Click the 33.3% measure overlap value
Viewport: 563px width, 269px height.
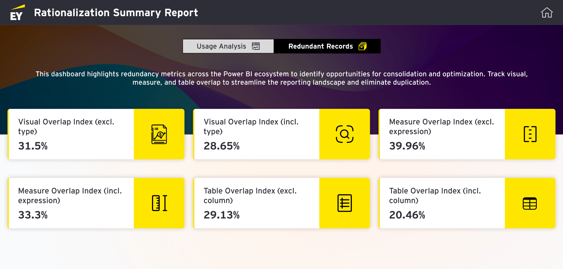33,215
